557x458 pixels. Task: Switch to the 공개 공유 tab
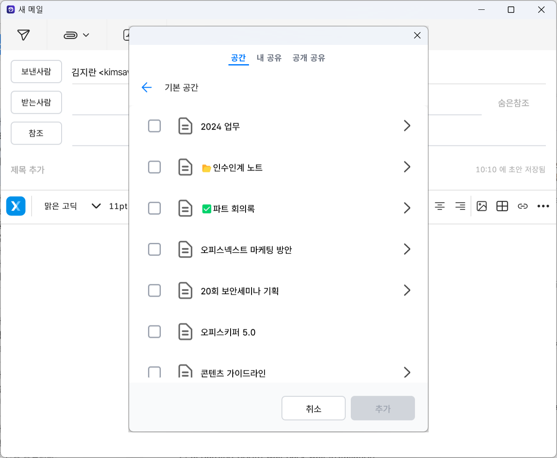click(308, 58)
